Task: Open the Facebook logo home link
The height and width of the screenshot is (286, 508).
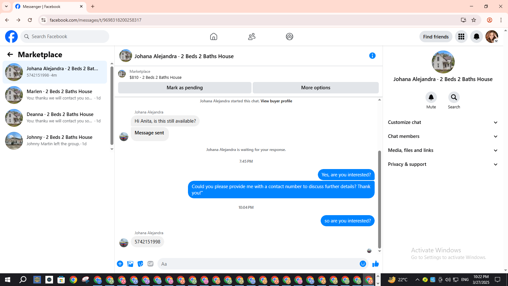Action: 11,37
